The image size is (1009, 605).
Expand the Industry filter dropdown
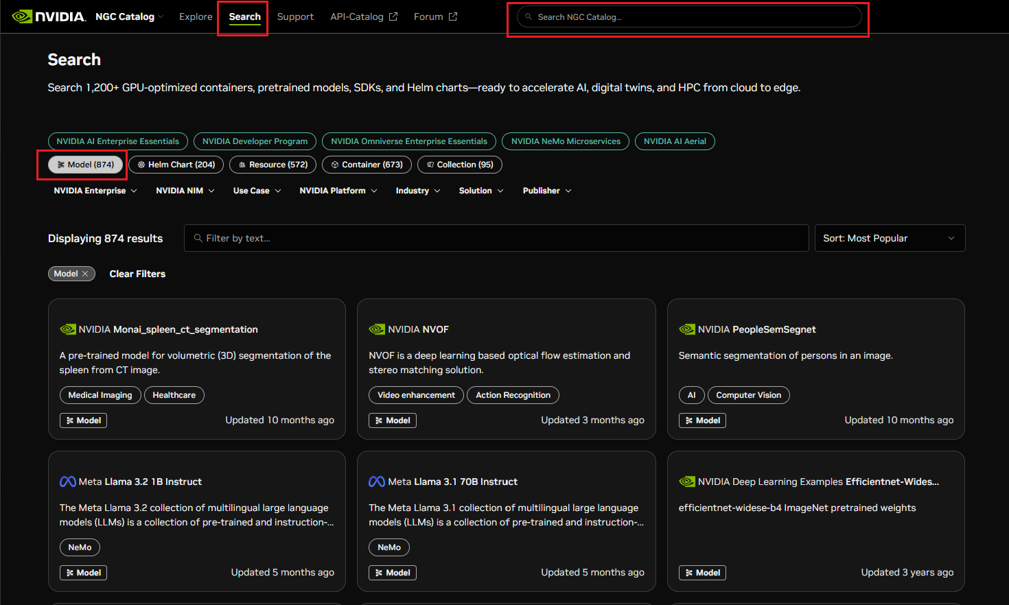[x=418, y=191]
